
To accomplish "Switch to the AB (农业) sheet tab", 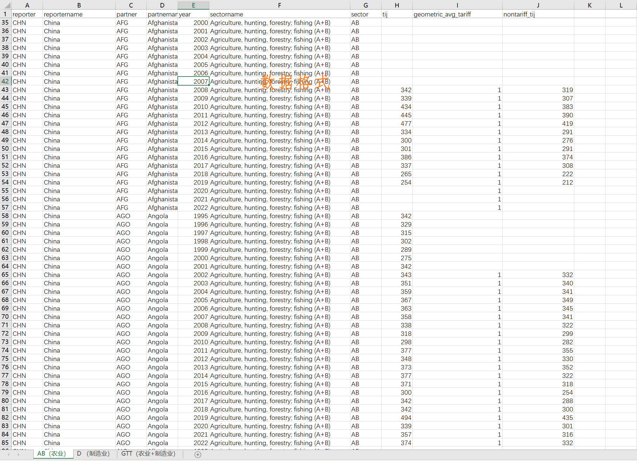I will 52,453.
